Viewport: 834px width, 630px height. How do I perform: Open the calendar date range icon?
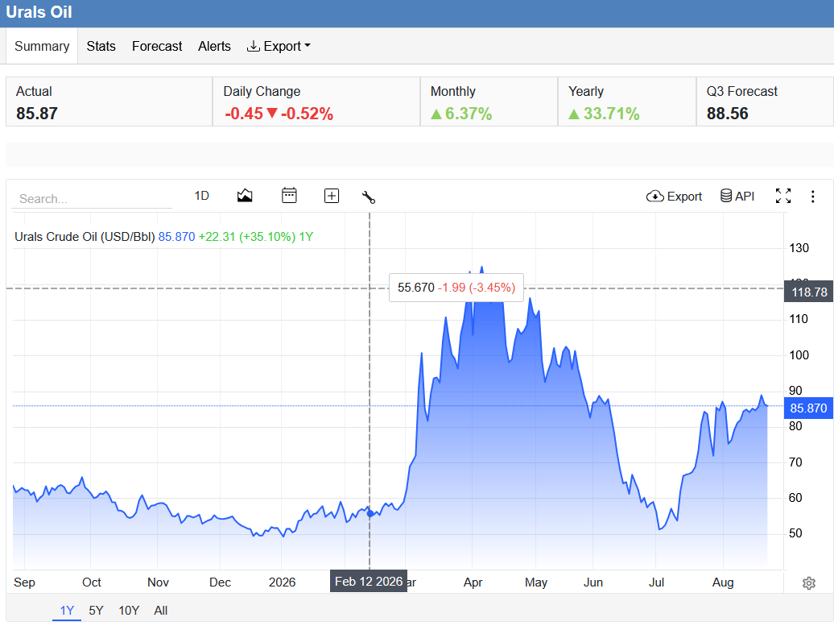[x=289, y=196]
